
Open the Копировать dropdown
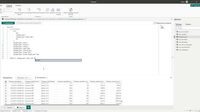click(42, 77)
